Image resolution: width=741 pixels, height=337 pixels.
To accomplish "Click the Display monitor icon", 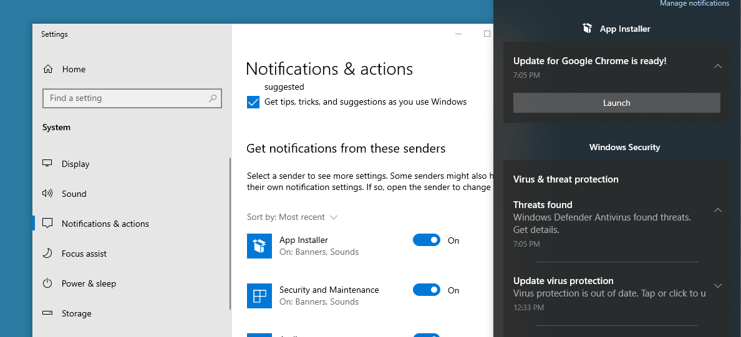I will (47, 164).
